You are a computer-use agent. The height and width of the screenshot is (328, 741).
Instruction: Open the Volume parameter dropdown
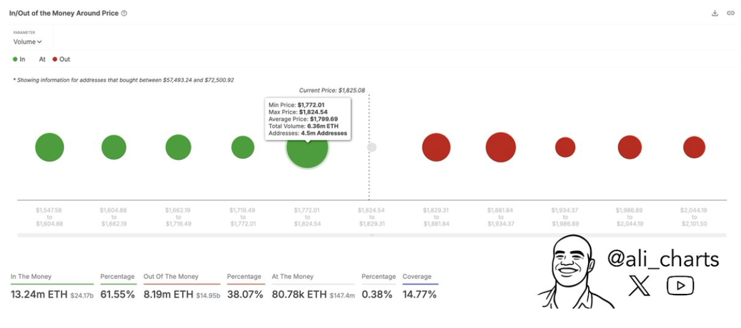pos(28,42)
